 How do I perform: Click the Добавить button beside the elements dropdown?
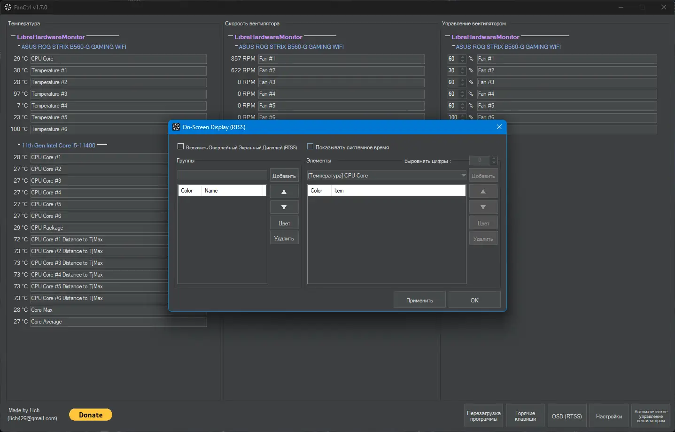pos(483,176)
